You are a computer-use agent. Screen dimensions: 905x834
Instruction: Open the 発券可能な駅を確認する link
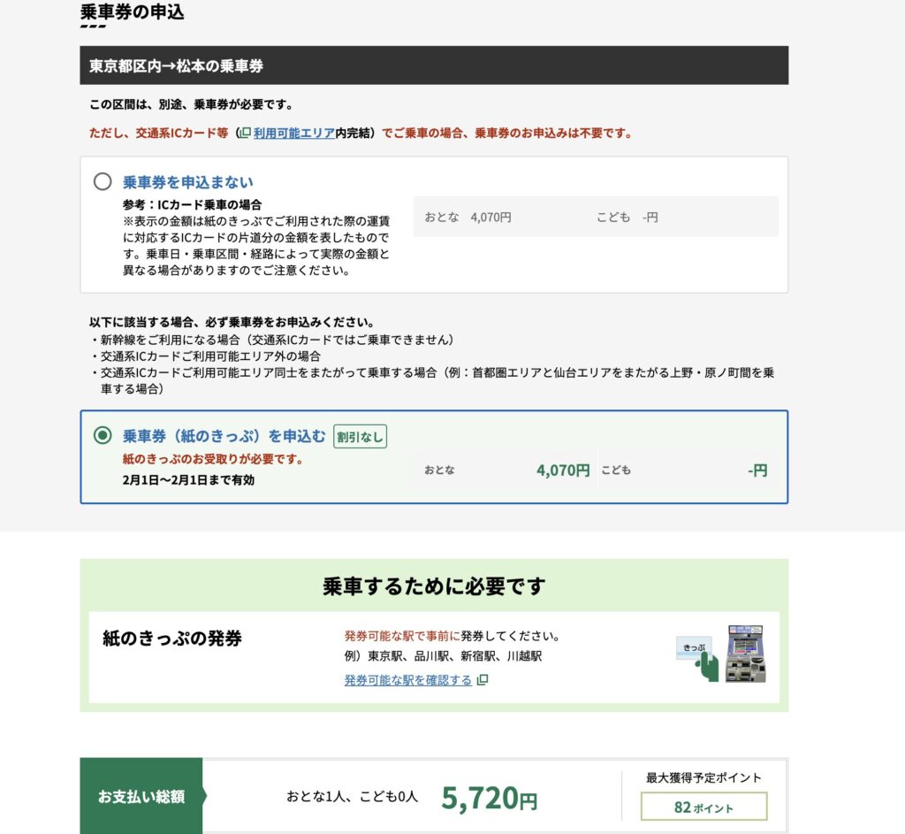407,680
